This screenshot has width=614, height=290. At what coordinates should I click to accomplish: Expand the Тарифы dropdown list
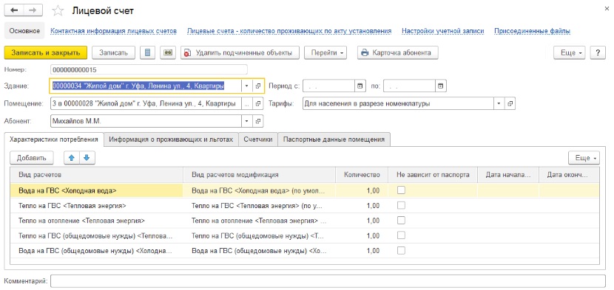(x=499, y=104)
